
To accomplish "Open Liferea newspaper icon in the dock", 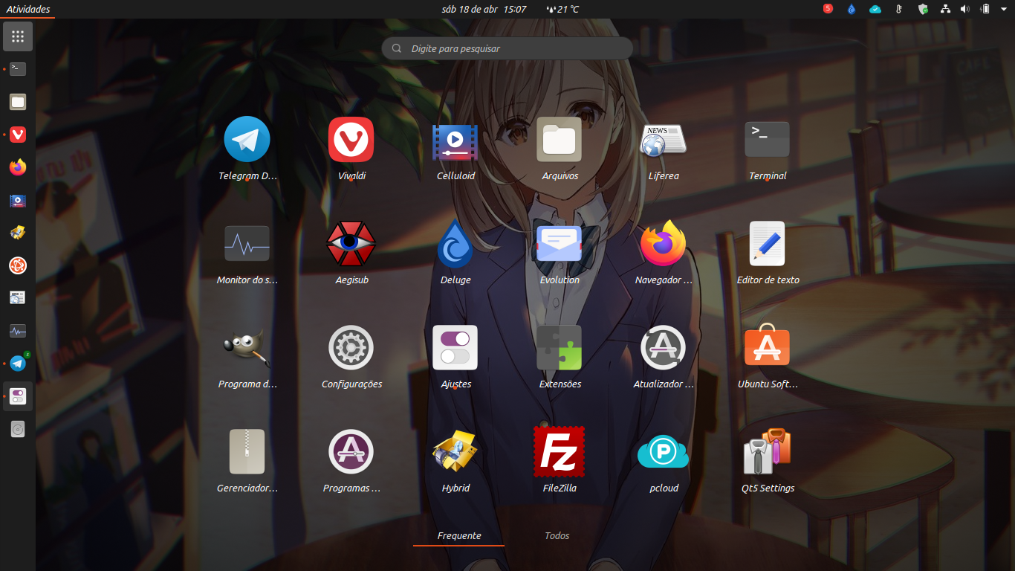I will [x=18, y=298].
